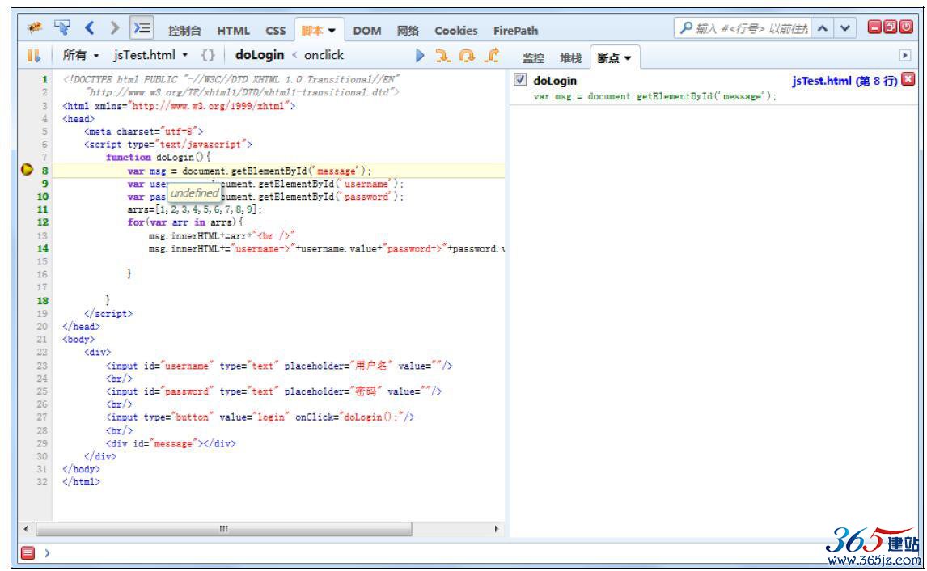Click the horizontal scrollbar thumb

coord(224,528)
